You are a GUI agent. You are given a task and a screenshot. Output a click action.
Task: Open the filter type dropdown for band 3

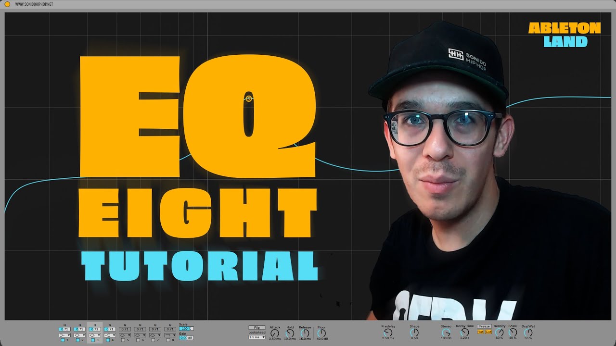(x=95, y=335)
